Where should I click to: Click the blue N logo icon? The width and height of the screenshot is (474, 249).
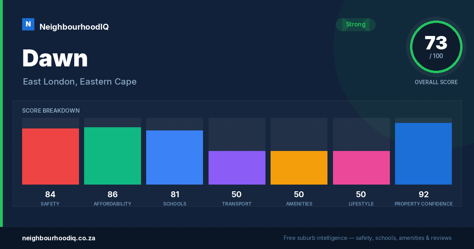pyautogui.click(x=28, y=24)
